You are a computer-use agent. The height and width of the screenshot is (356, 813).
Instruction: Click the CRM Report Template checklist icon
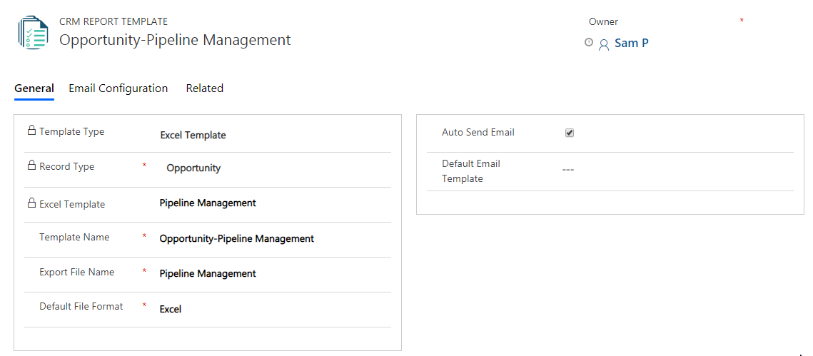coord(33,33)
